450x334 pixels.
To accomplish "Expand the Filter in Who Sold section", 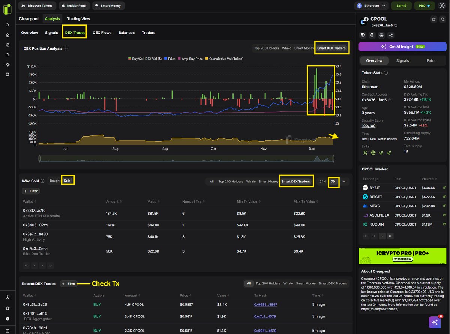I will (x=31, y=191).
